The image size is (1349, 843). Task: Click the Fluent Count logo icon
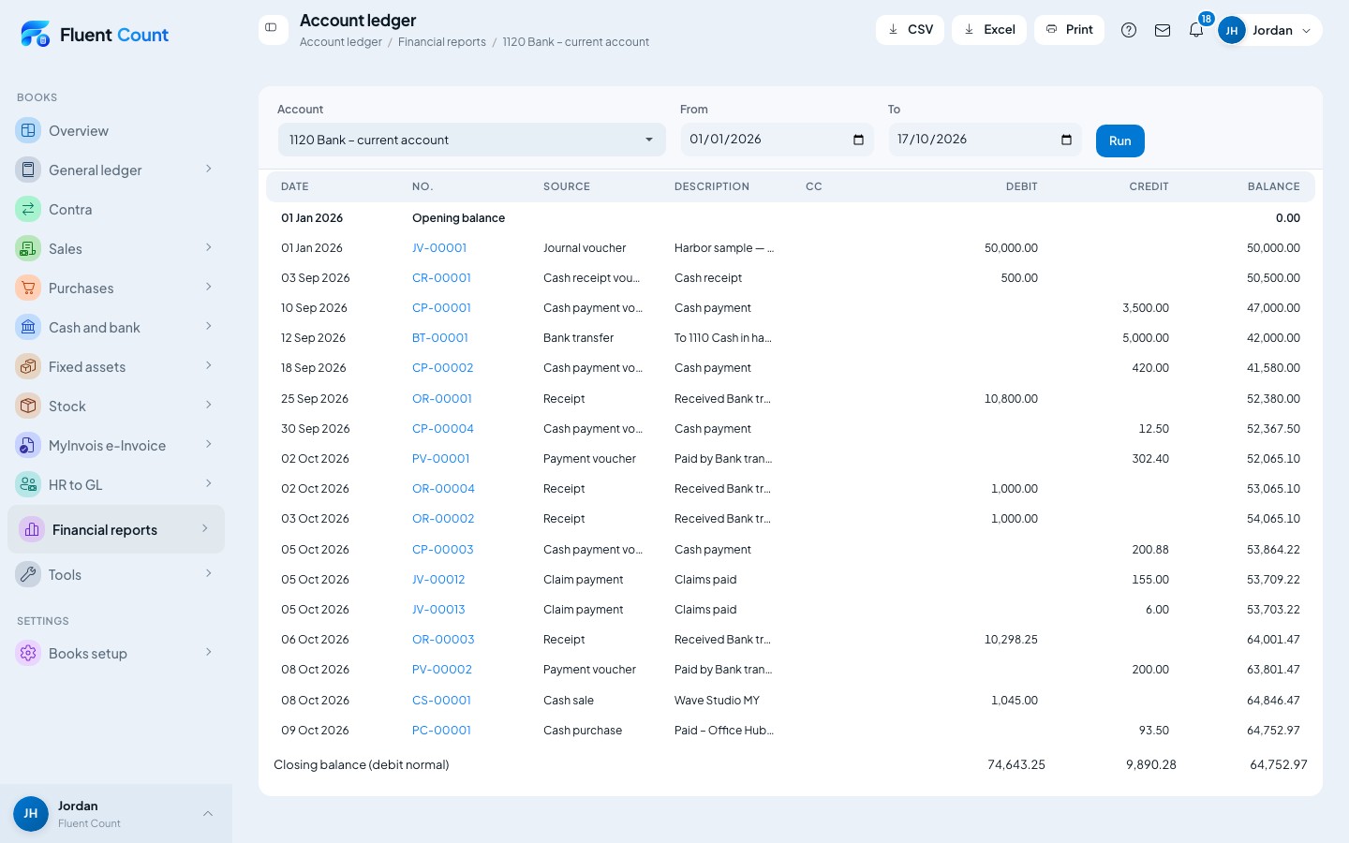point(36,34)
